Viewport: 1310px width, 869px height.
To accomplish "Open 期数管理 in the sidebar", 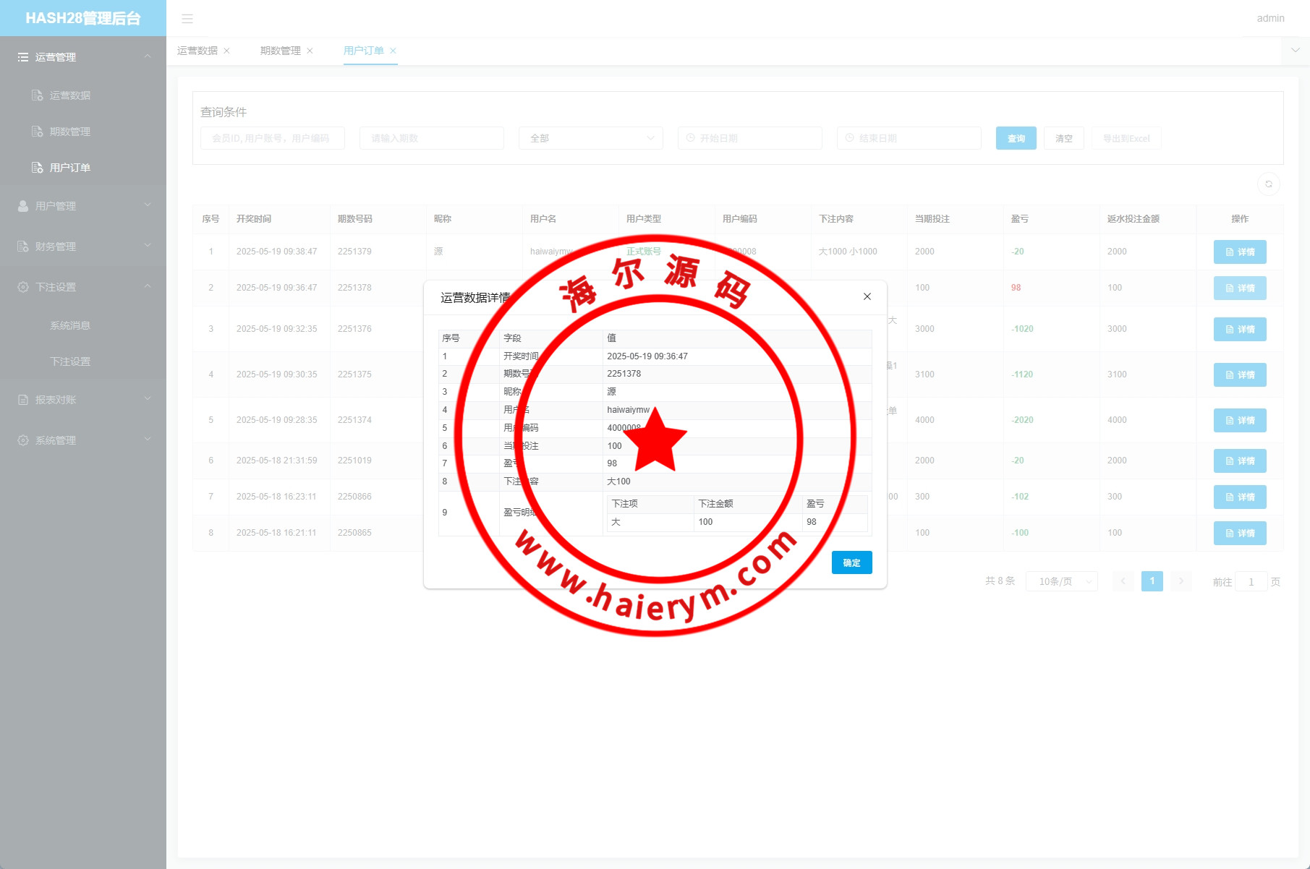I will 69,132.
